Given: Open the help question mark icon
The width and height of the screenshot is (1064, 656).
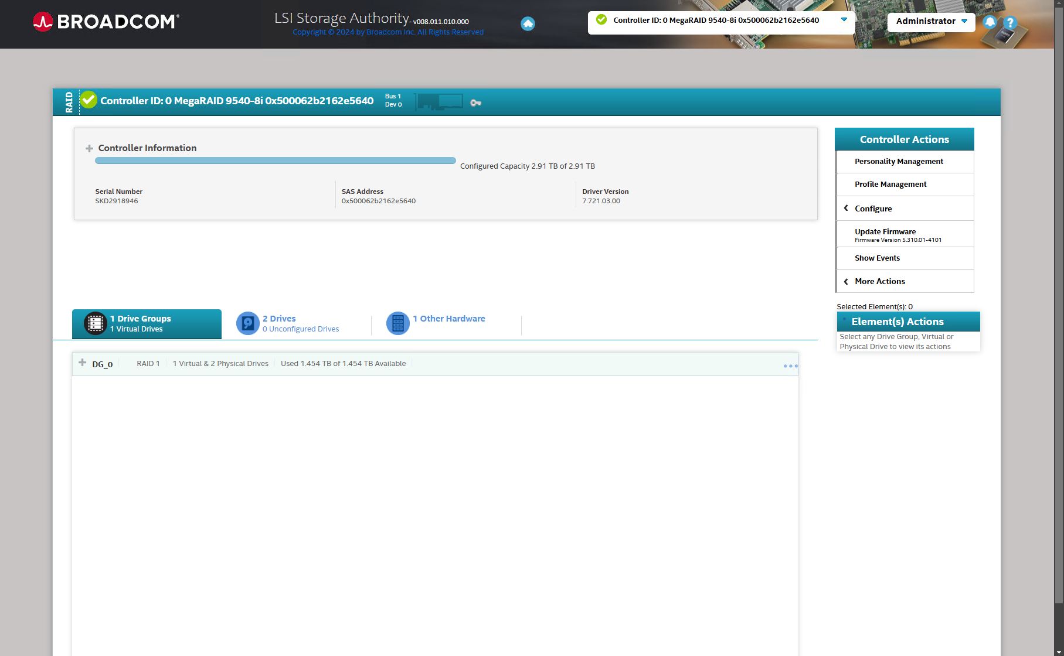Looking at the screenshot, I should click(1009, 23).
